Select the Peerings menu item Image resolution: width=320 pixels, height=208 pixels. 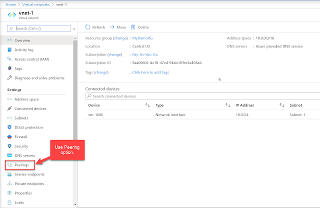pos(20,165)
